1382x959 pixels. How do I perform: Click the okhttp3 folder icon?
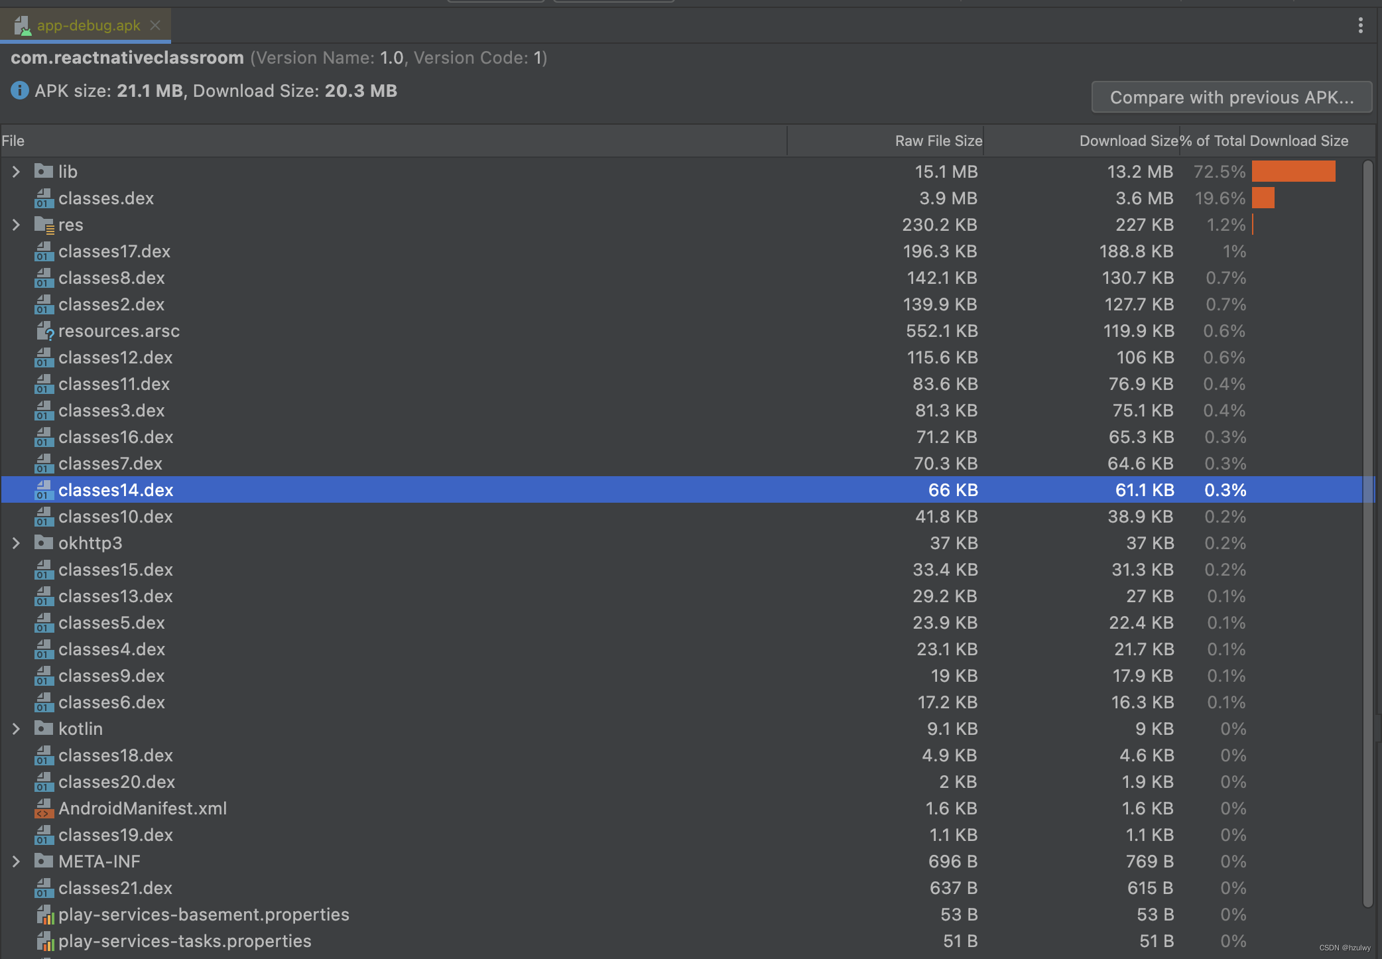pos(44,543)
